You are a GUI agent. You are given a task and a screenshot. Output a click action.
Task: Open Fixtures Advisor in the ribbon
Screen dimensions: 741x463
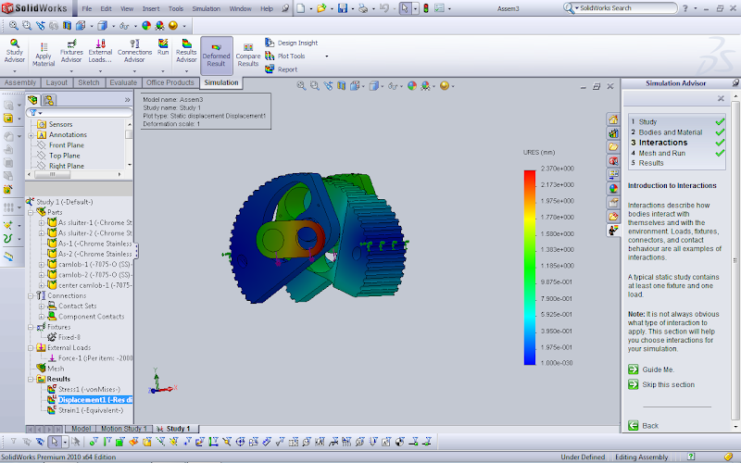tap(71, 50)
